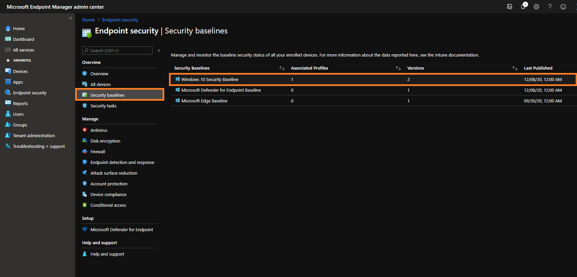The image size is (577, 277).
Task: Click the Endpoint security shield icon in sidebar
Action: (8, 93)
